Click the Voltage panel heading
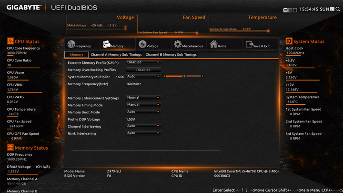The image size is (343, 193). 125,18
